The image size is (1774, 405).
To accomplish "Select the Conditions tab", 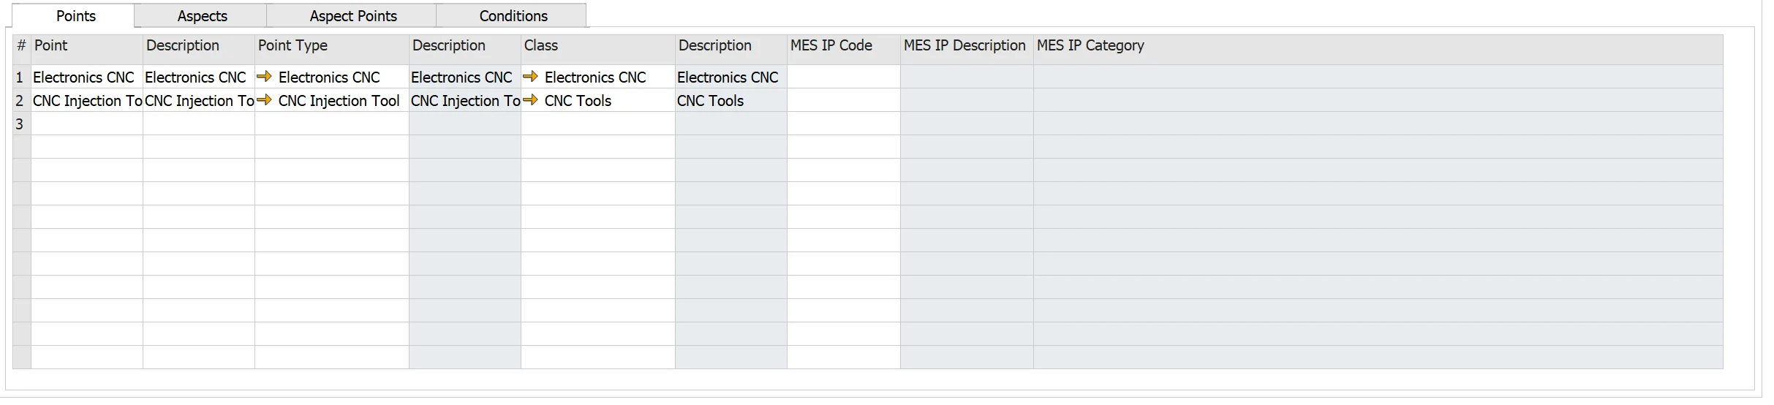I will click(513, 16).
